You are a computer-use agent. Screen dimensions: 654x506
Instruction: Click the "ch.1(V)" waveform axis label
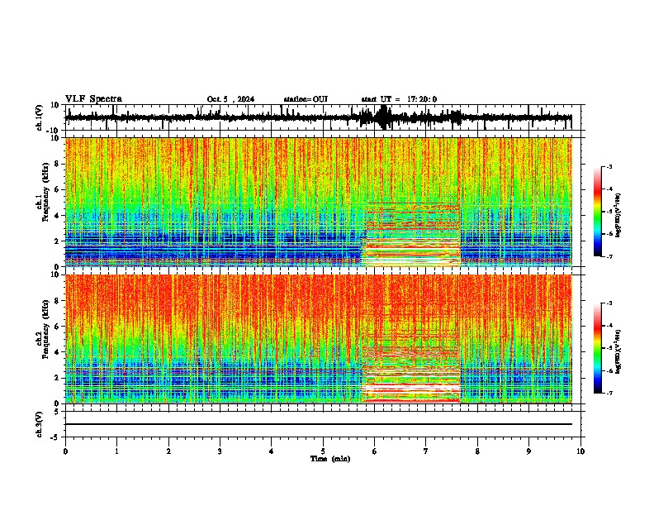coord(40,117)
